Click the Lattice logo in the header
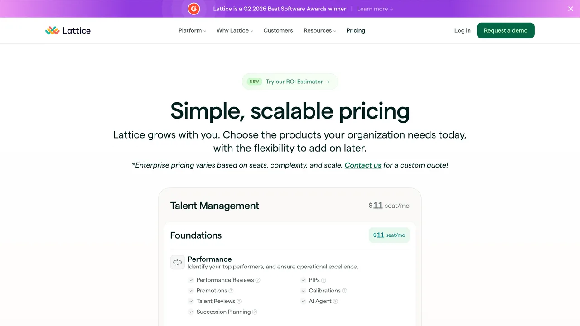580x326 pixels. [68, 30]
